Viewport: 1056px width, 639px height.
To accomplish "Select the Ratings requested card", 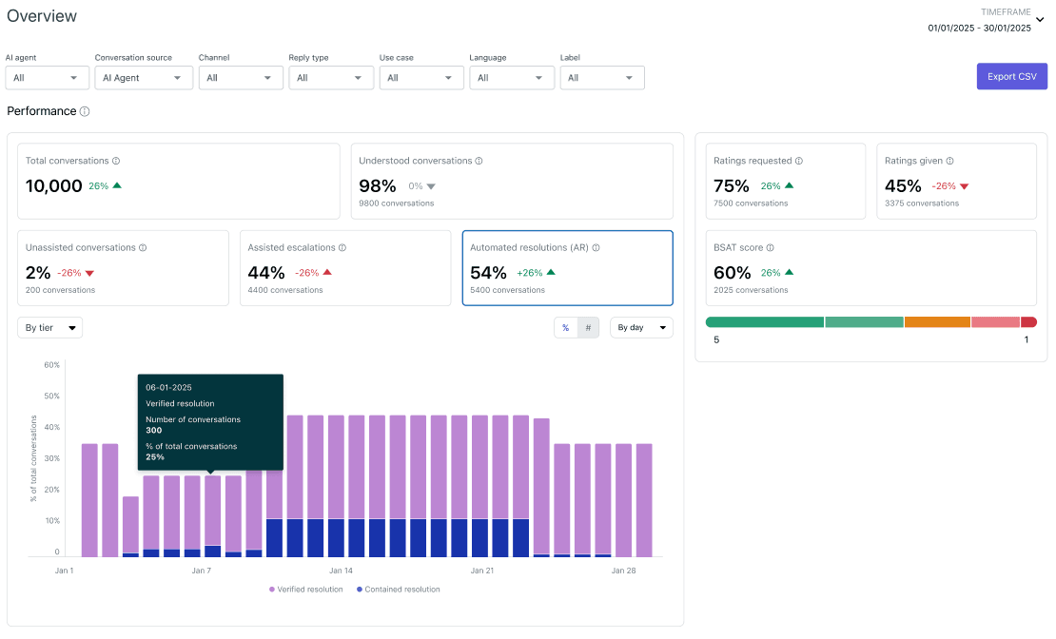I will [x=785, y=181].
